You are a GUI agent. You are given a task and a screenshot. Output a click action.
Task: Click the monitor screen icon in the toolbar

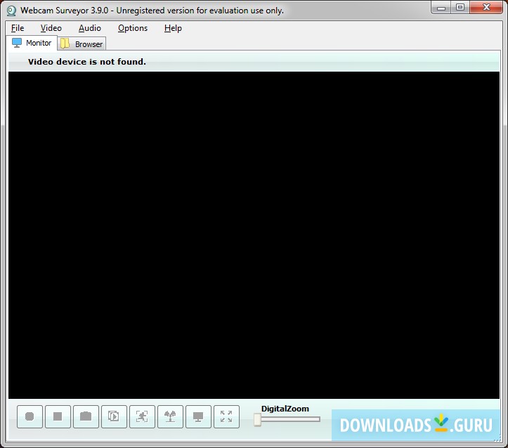click(198, 416)
